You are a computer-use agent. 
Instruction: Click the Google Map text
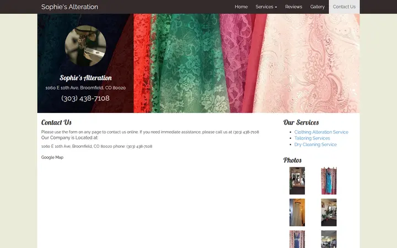[52, 158]
